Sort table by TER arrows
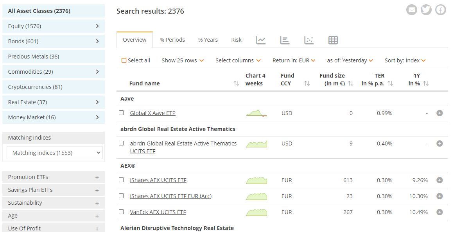The image size is (452, 232). click(x=390, y=83)
